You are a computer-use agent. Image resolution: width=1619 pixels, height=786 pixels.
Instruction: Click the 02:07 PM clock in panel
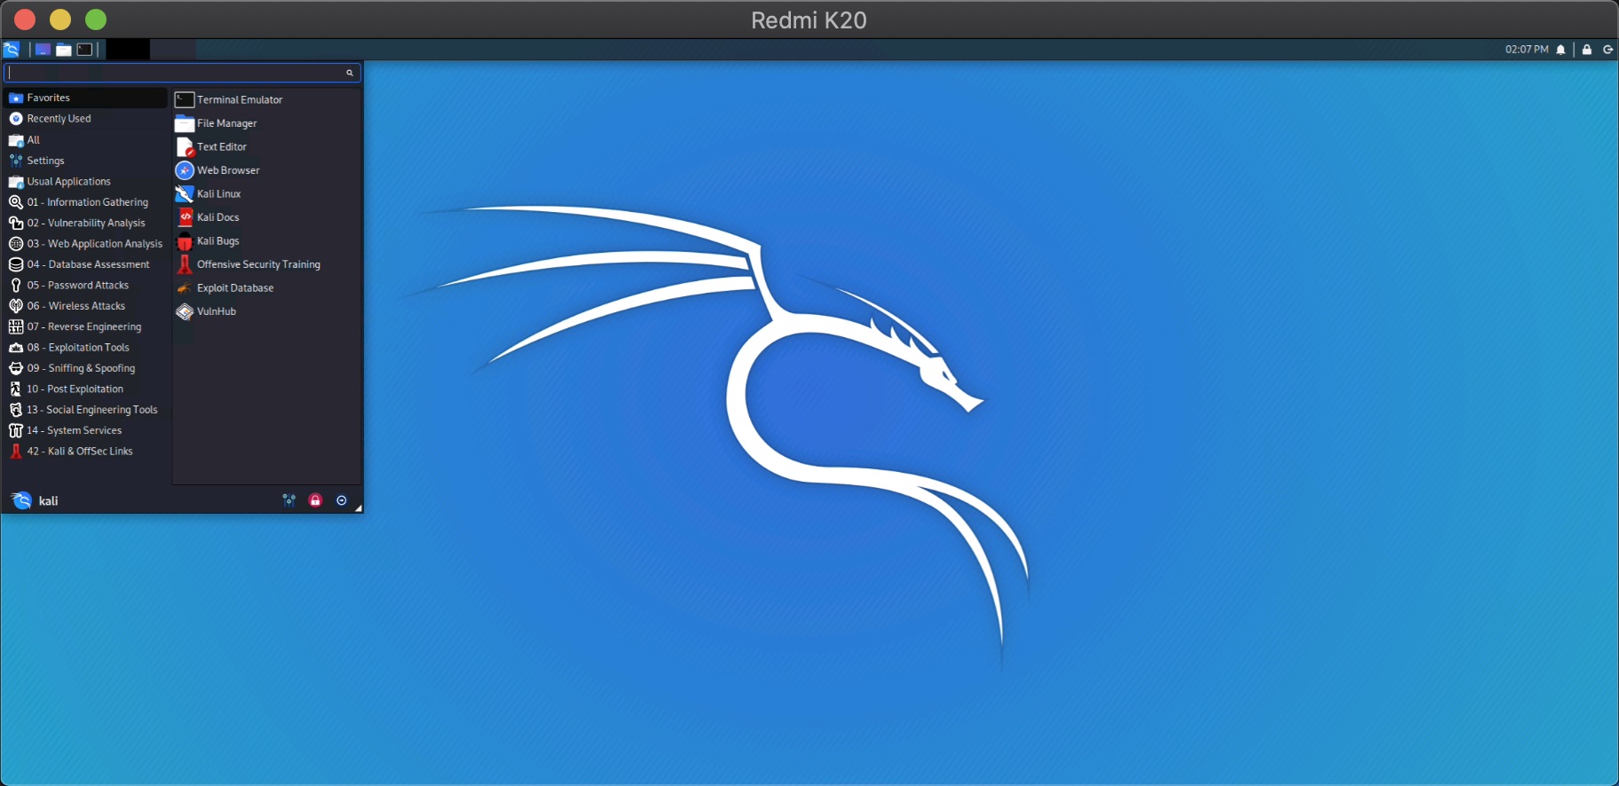click(1527, 50)
